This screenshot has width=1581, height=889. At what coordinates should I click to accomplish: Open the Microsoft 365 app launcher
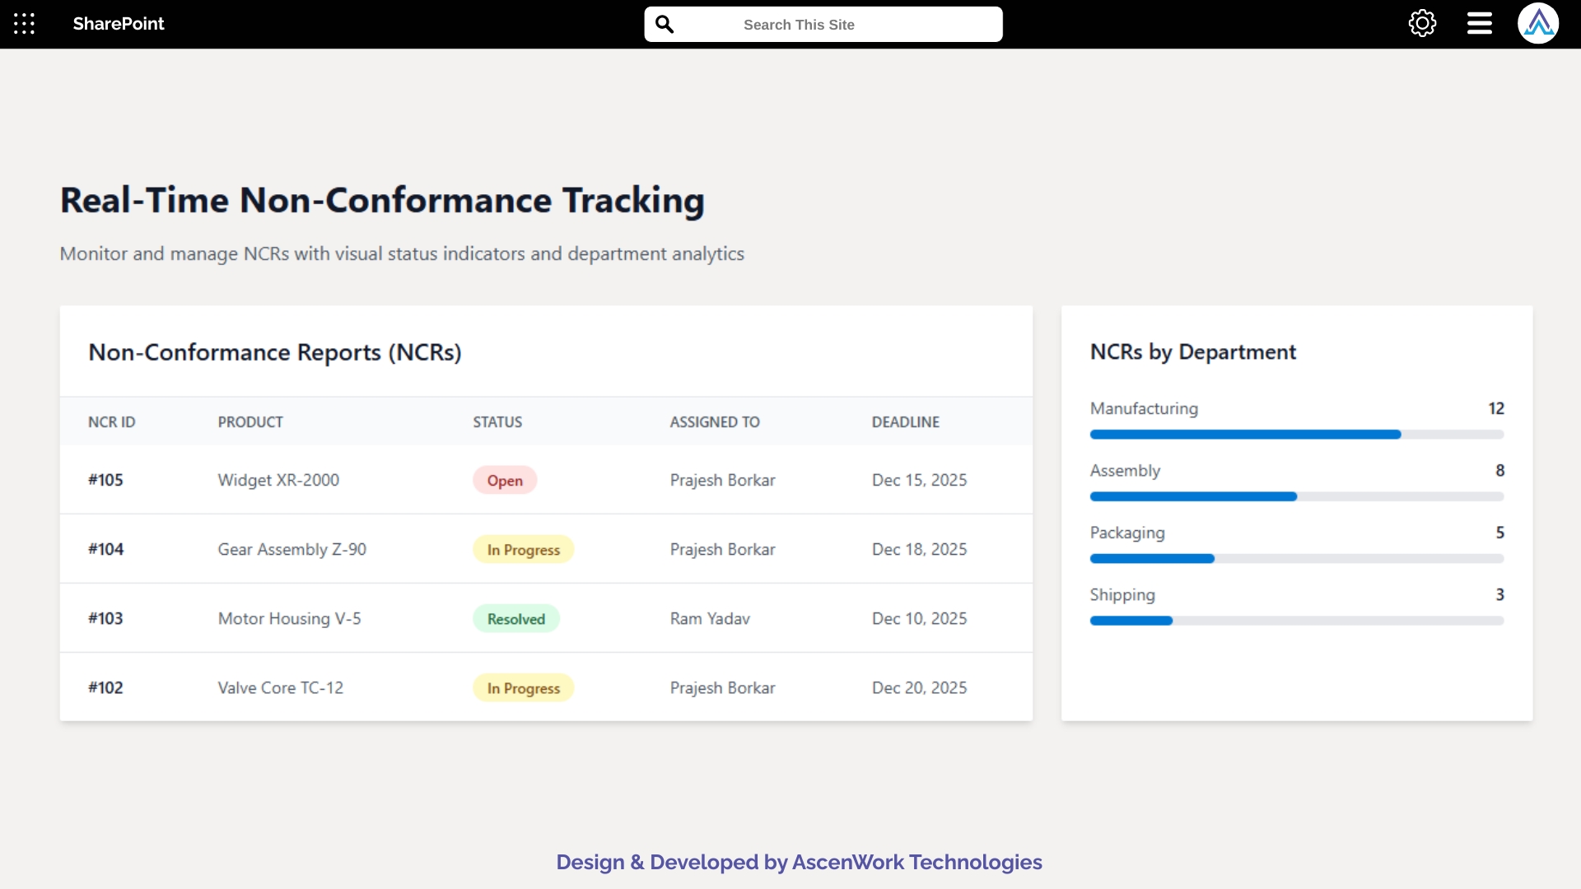point(24,24)
